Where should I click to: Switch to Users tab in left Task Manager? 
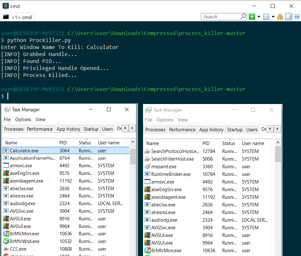(x=107, y=129)
